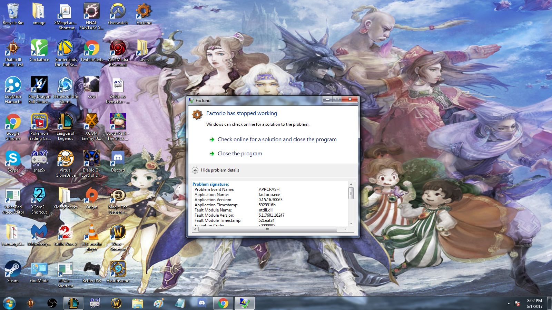Select the Diablo II Lord of Destruction icon
552x310 pixels.
click(92, 164)
